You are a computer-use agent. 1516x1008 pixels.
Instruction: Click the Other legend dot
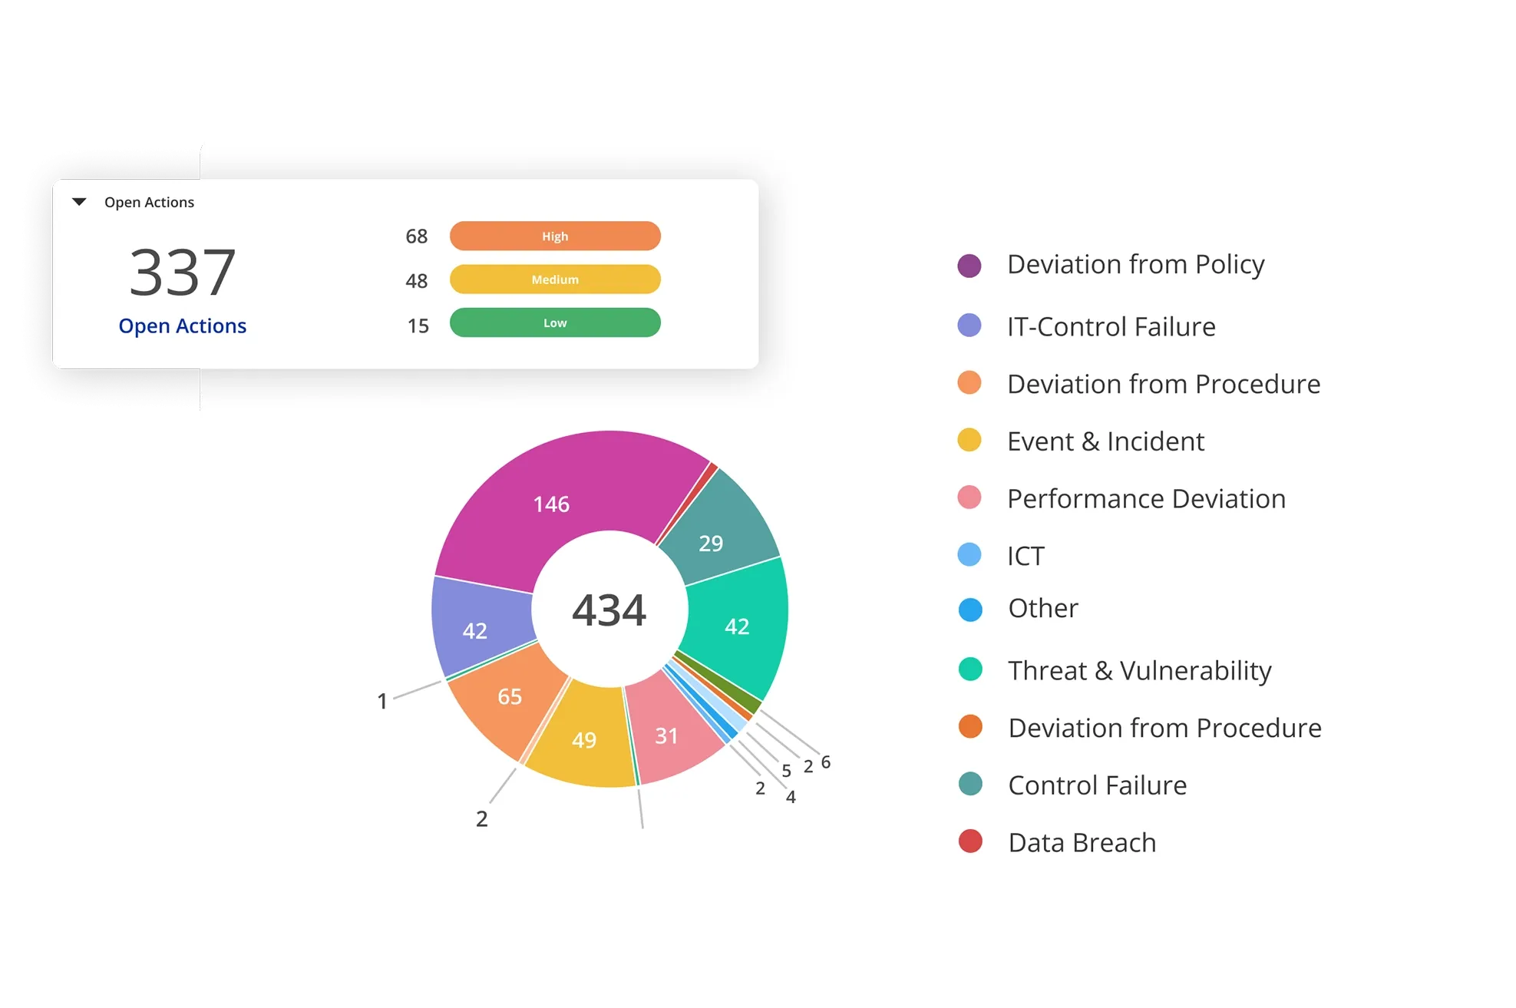click(x=970, y=610)
